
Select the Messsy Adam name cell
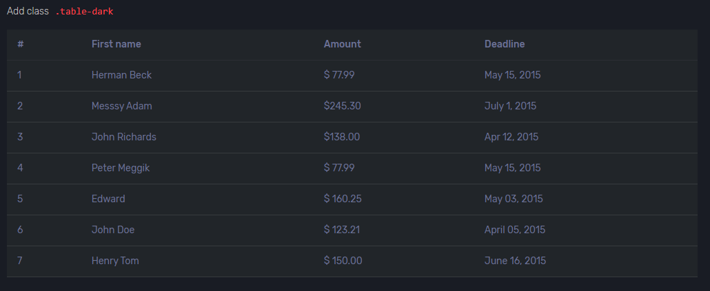[x=121, y=106]
